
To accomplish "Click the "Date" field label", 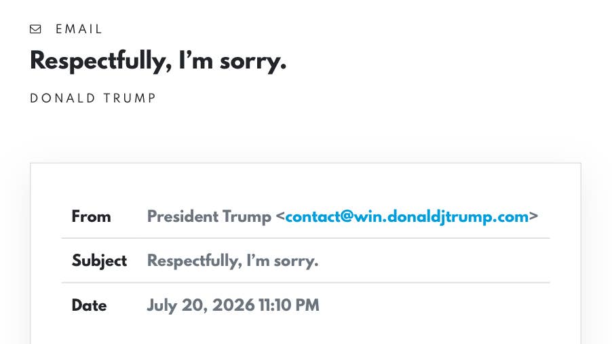I will tap(89, 305).
